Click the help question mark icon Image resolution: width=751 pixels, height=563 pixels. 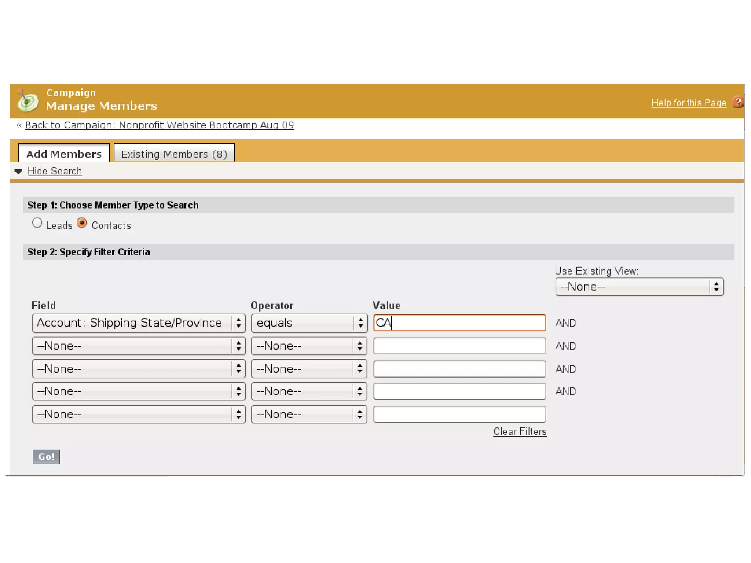point(737,102)
